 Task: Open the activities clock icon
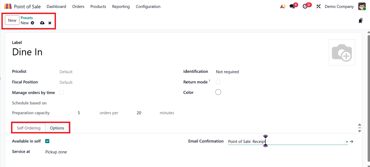pyautogui.click(x=305, y=6)
